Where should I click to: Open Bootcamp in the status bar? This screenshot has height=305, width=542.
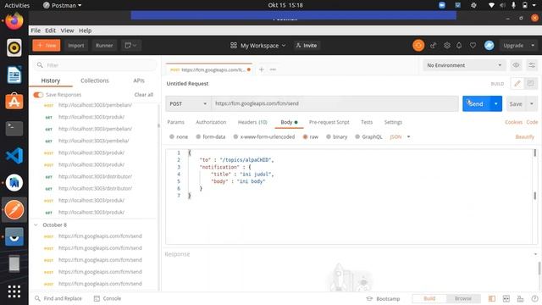[x=383, y=298]
